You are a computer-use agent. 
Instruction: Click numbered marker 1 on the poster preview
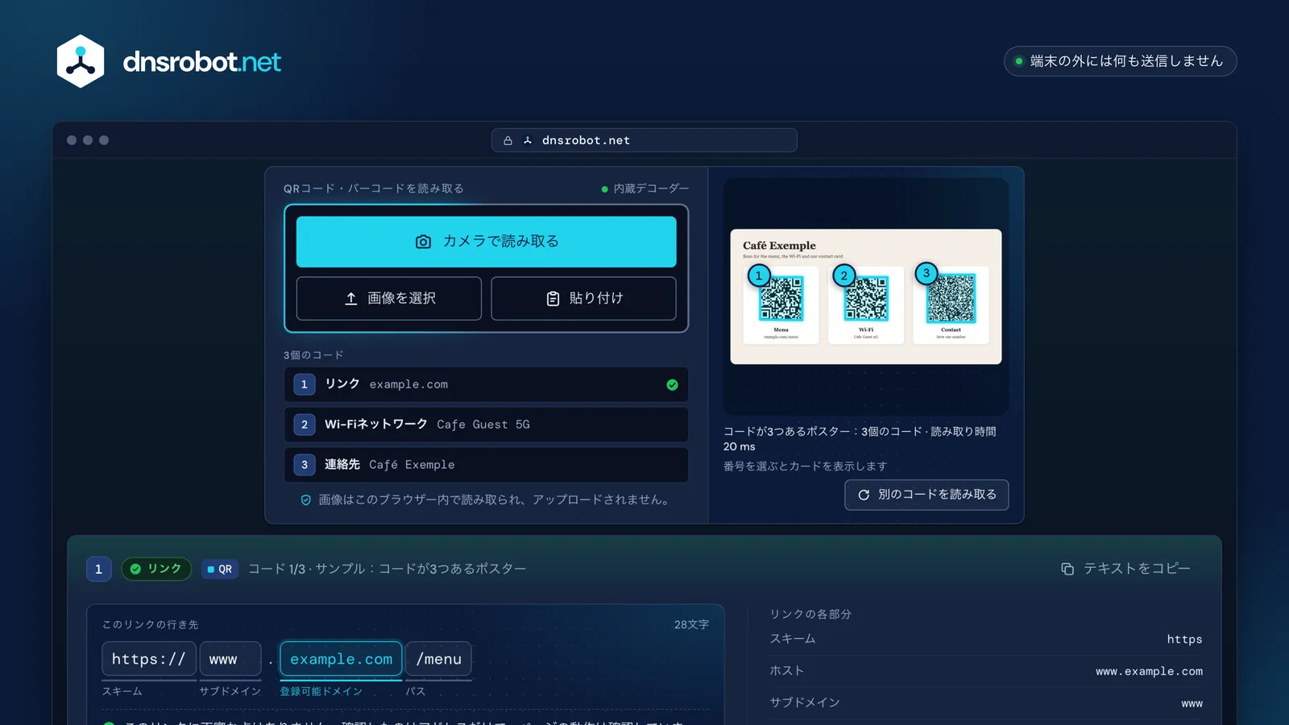pyautogui.click(x=758, y=275)
